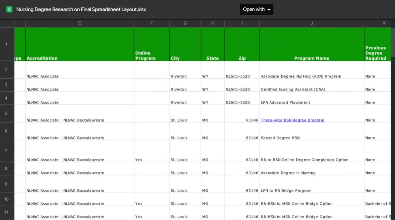
Task: Click the Previous Degree Required header cell
Action: tap(378, 44)
